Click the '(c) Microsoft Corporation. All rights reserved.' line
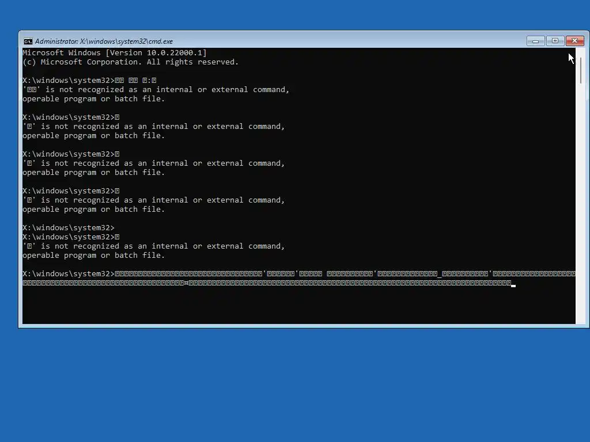The width and height of the screenshot is (590, 442). [x=131, y=62]
